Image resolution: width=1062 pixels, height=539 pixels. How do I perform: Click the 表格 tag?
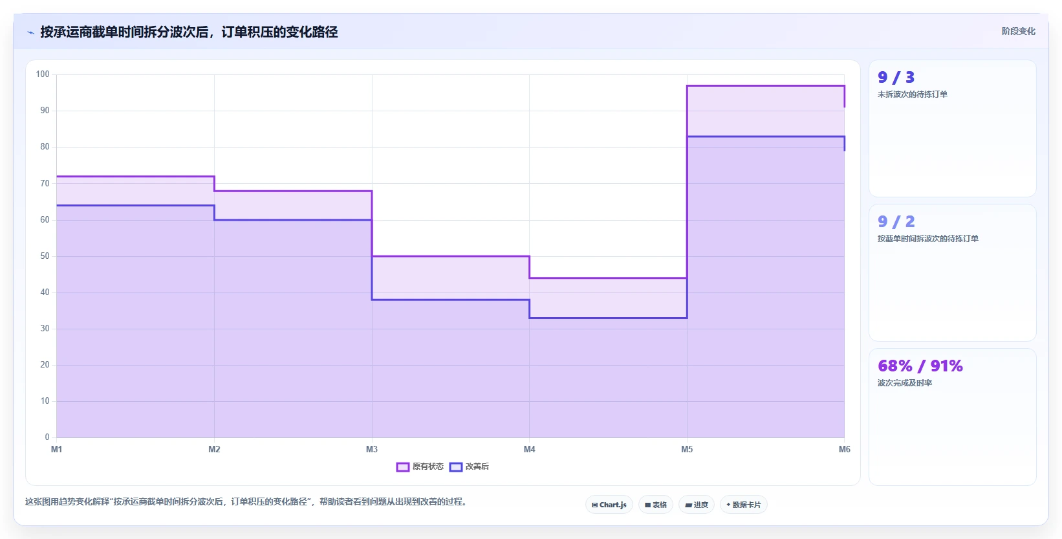pyautogui.click(x=656, y=505)
